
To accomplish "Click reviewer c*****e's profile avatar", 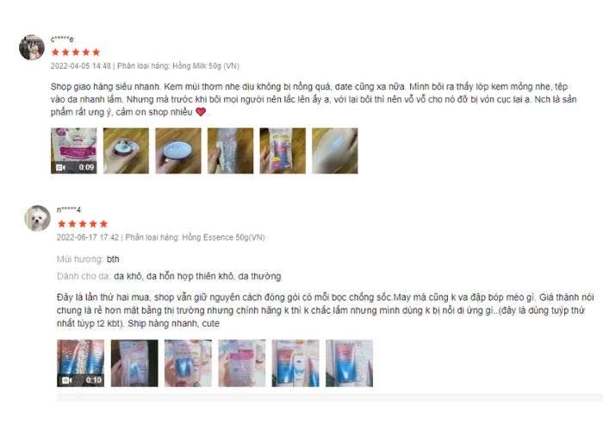I will click(x=32, y=47).
